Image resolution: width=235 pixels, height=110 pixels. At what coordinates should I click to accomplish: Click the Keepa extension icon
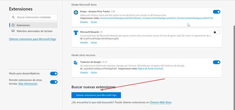[x=76, y=12]
